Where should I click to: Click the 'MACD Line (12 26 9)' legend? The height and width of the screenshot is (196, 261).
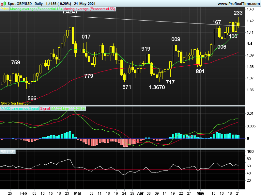pyautogui.click(x=68, y=108)
